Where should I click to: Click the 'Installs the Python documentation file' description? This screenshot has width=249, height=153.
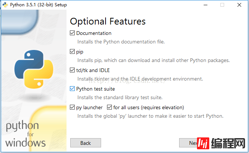(121, 42)
